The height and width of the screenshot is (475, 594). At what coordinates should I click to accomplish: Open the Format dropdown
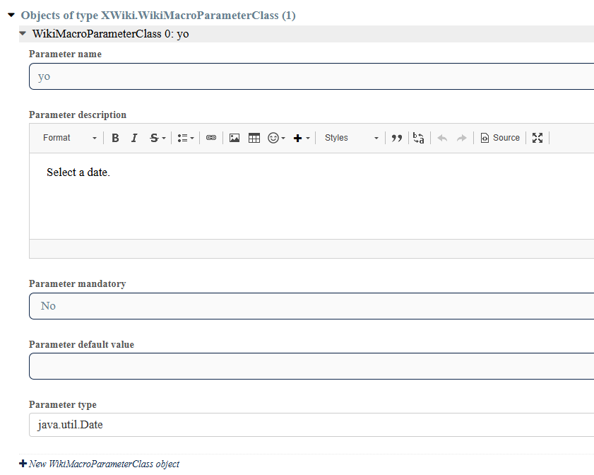[69, 138]
